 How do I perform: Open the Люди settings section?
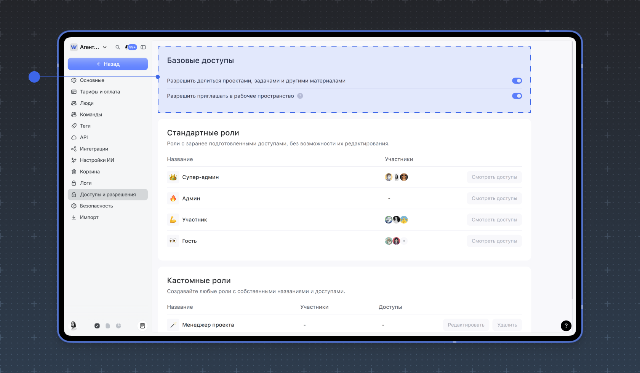click(87, 103)
